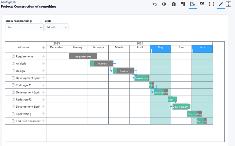Click the May month column header

tap(160, 47)
